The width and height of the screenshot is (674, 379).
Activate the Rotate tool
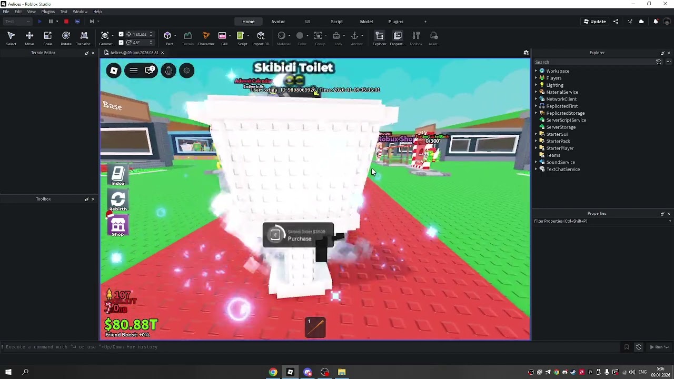pos(66,38)
